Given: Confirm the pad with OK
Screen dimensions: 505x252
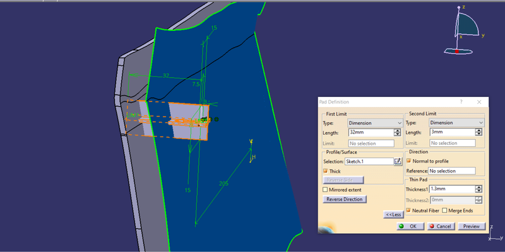Looking at the screenshot, I should point(411,226).
